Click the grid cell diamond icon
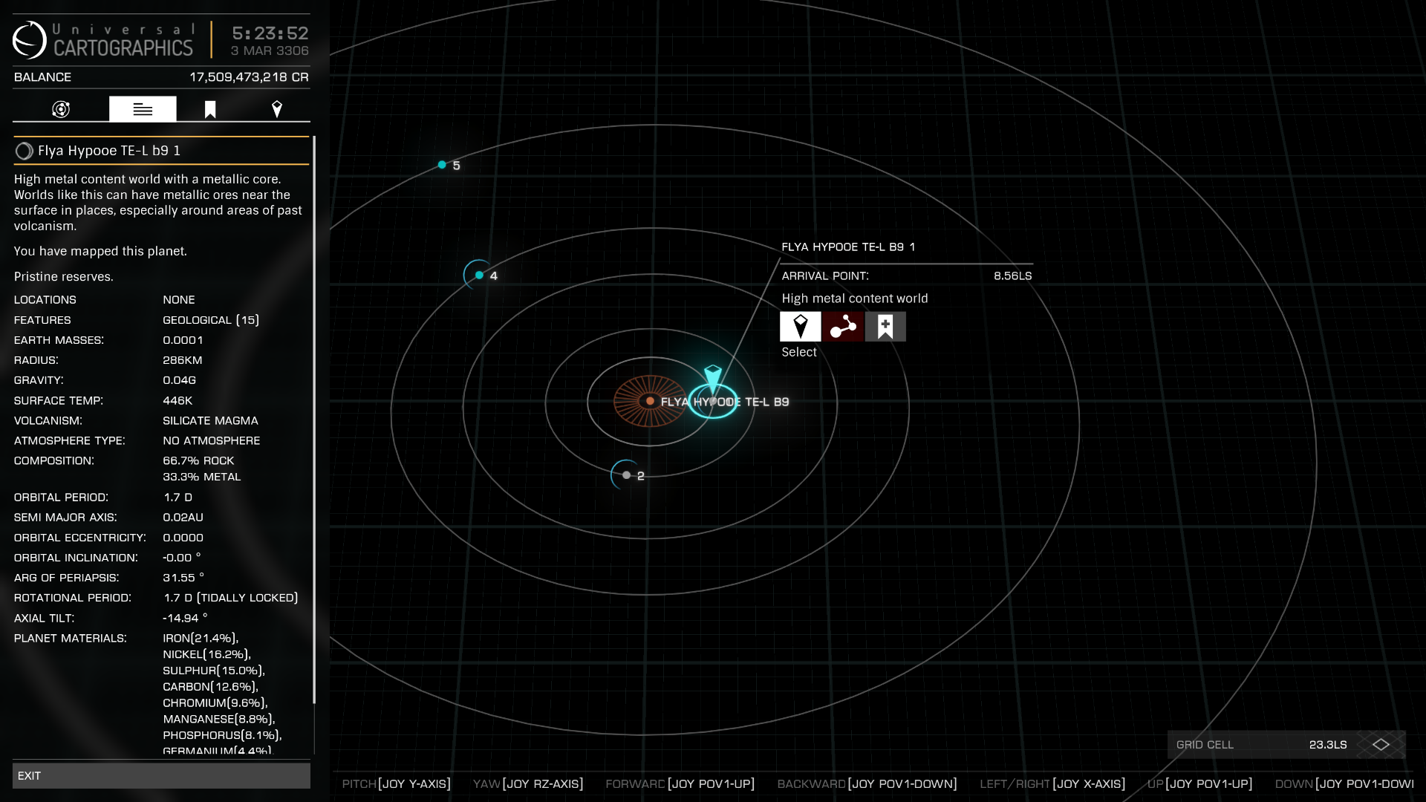The height and width of the screenshot is (802, 1426). [1381, 744]
